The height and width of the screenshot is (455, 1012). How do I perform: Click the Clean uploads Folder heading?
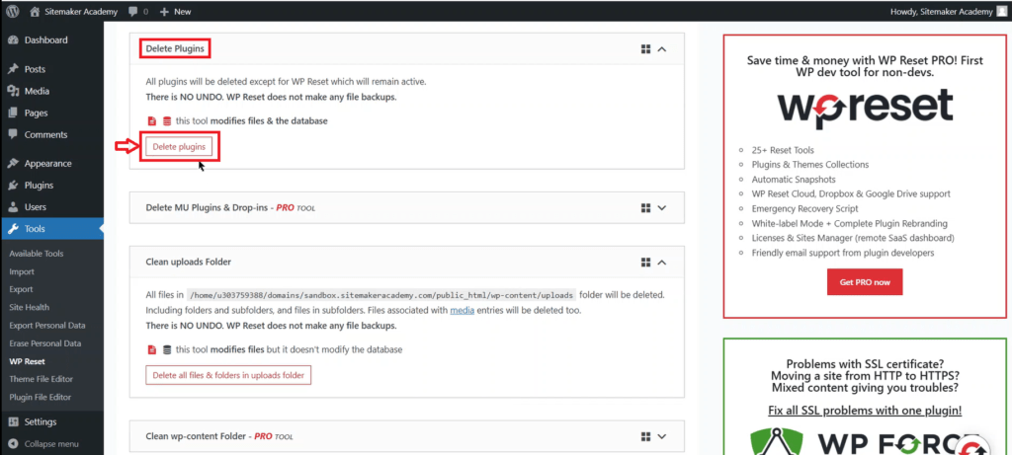click(189, 263)
